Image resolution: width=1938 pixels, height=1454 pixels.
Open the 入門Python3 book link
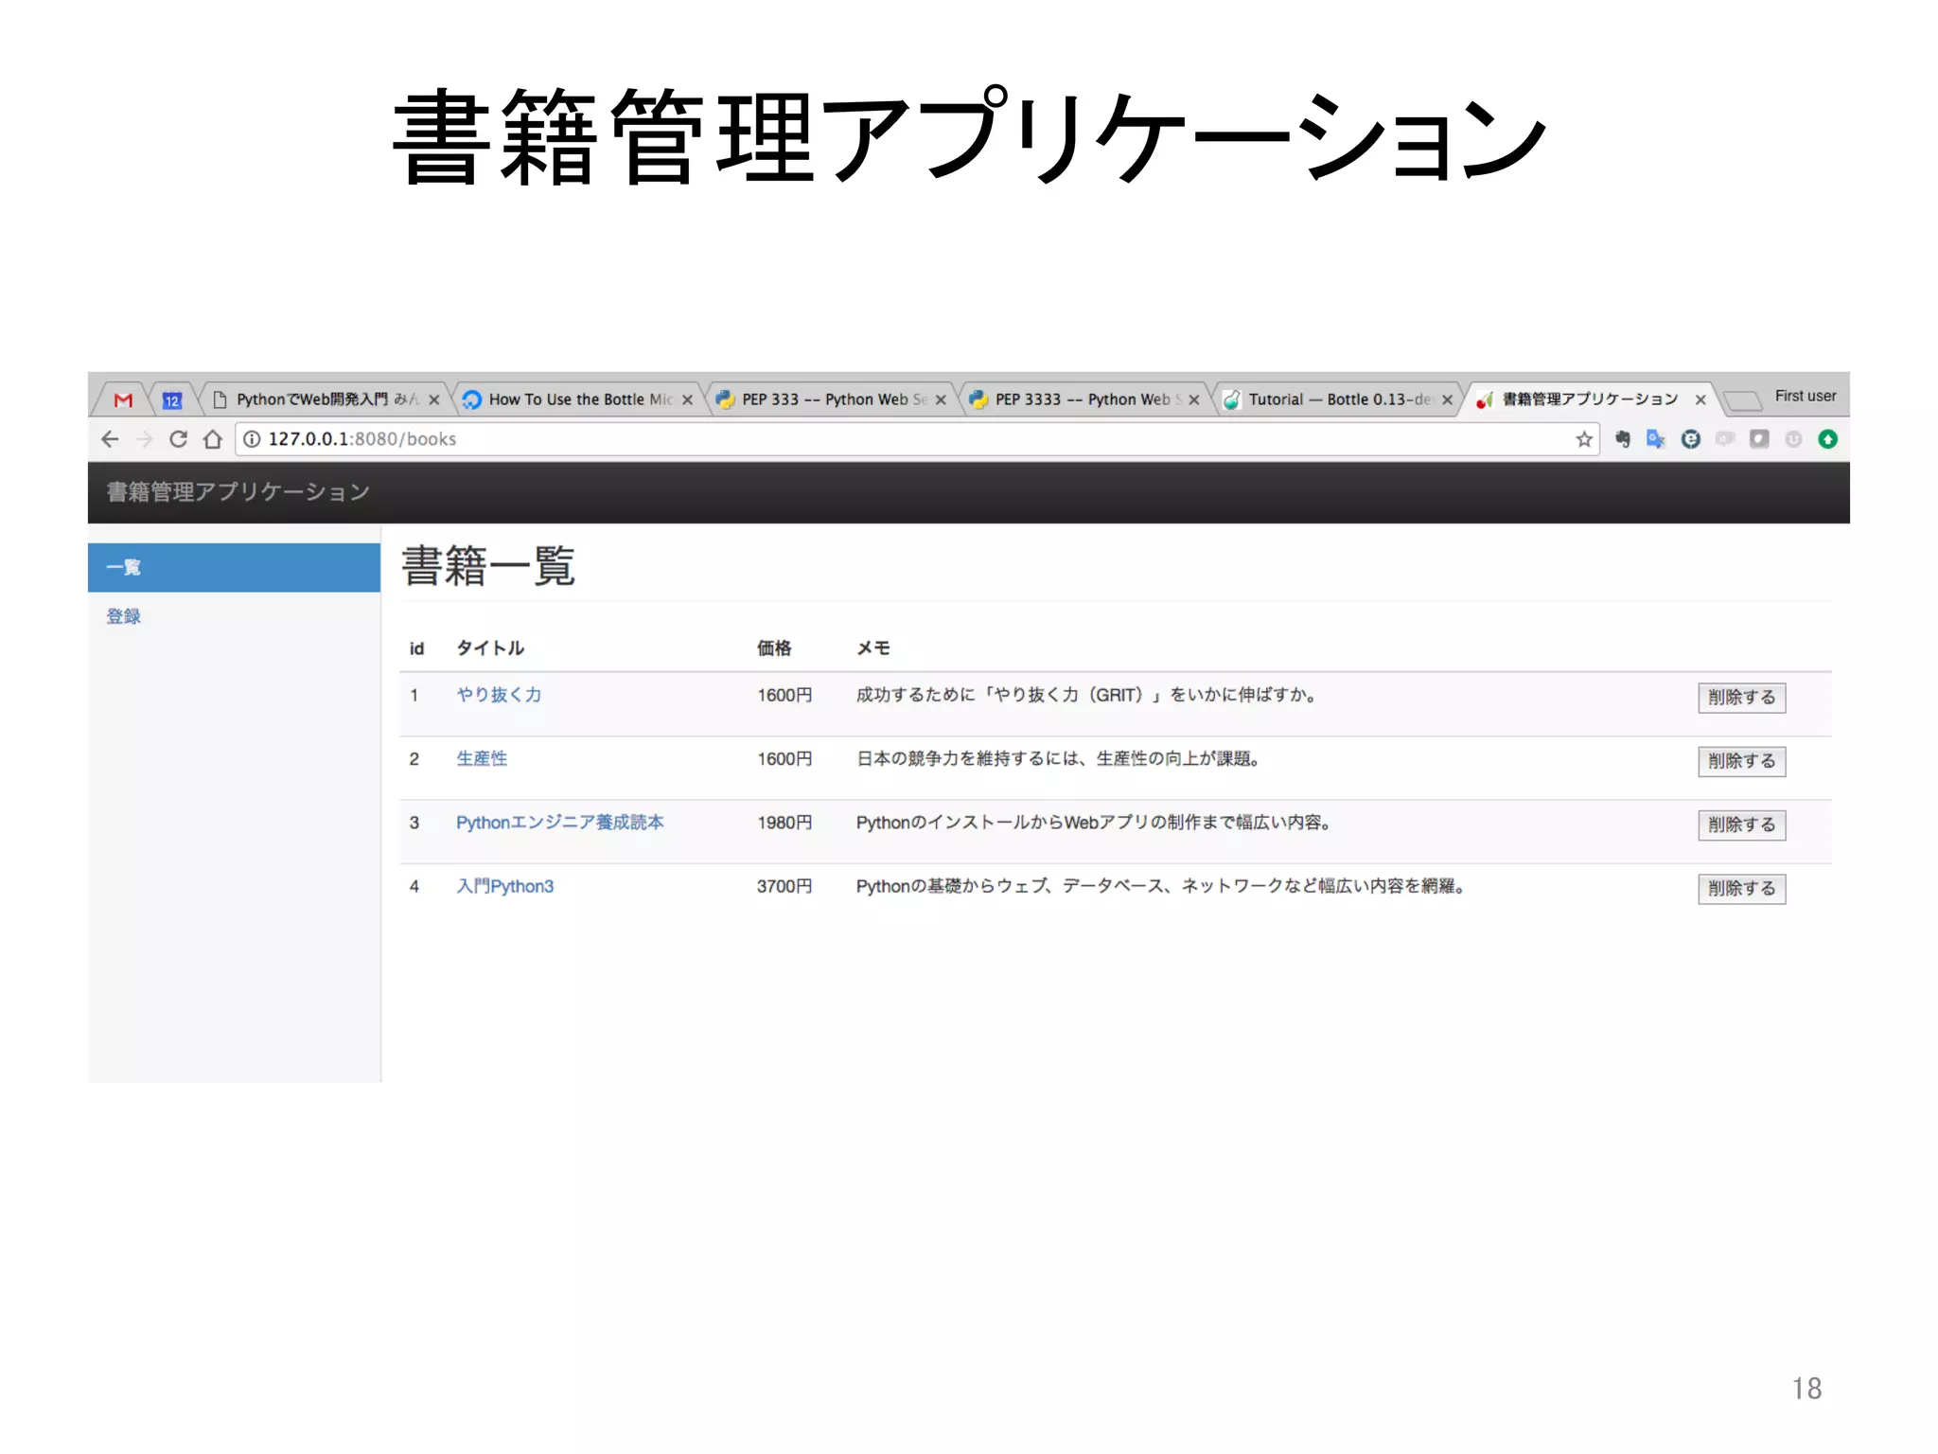[505, 886]
